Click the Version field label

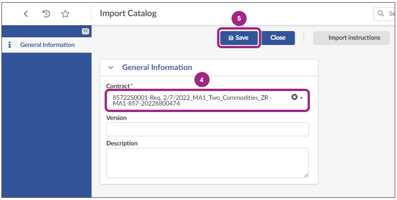tap(116, 118)
